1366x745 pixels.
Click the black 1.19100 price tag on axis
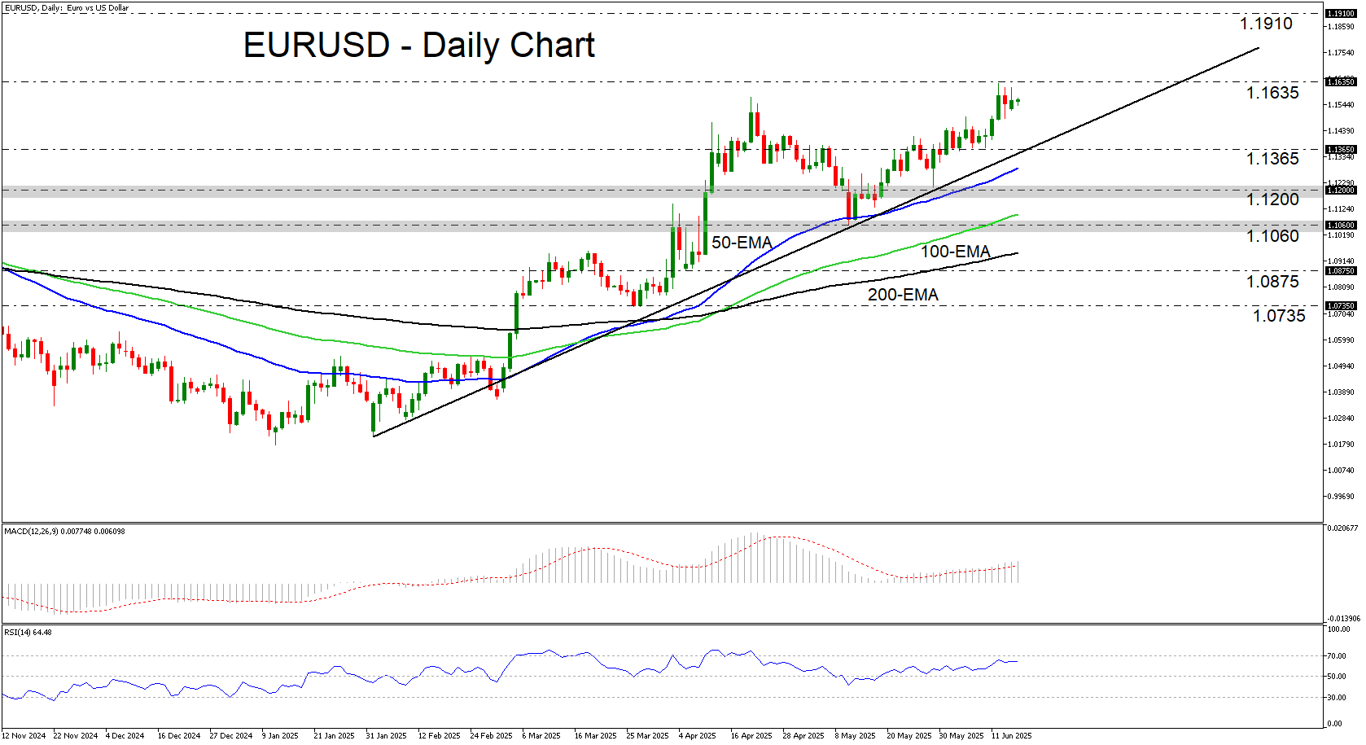tap(1341, 14)
